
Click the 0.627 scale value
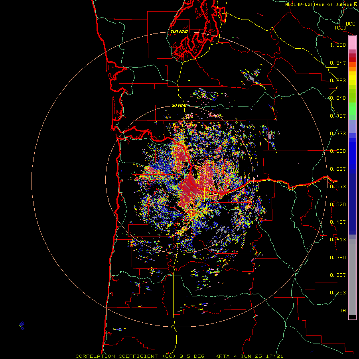338,169
